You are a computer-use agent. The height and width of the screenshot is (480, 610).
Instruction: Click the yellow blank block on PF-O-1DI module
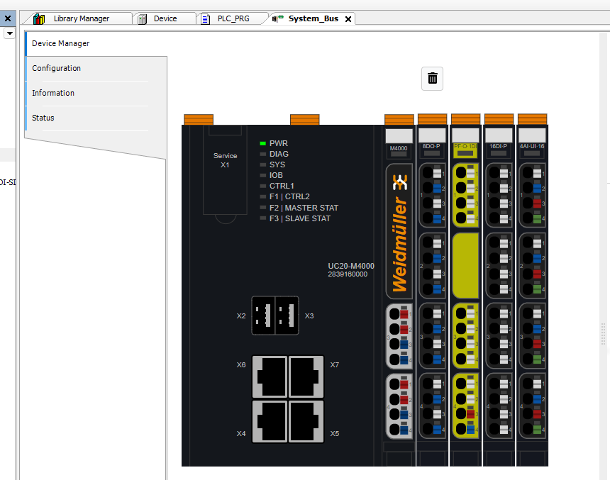(466, 266)
